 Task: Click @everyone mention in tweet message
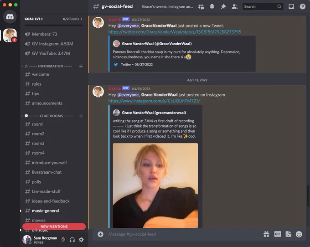point(128,26)
